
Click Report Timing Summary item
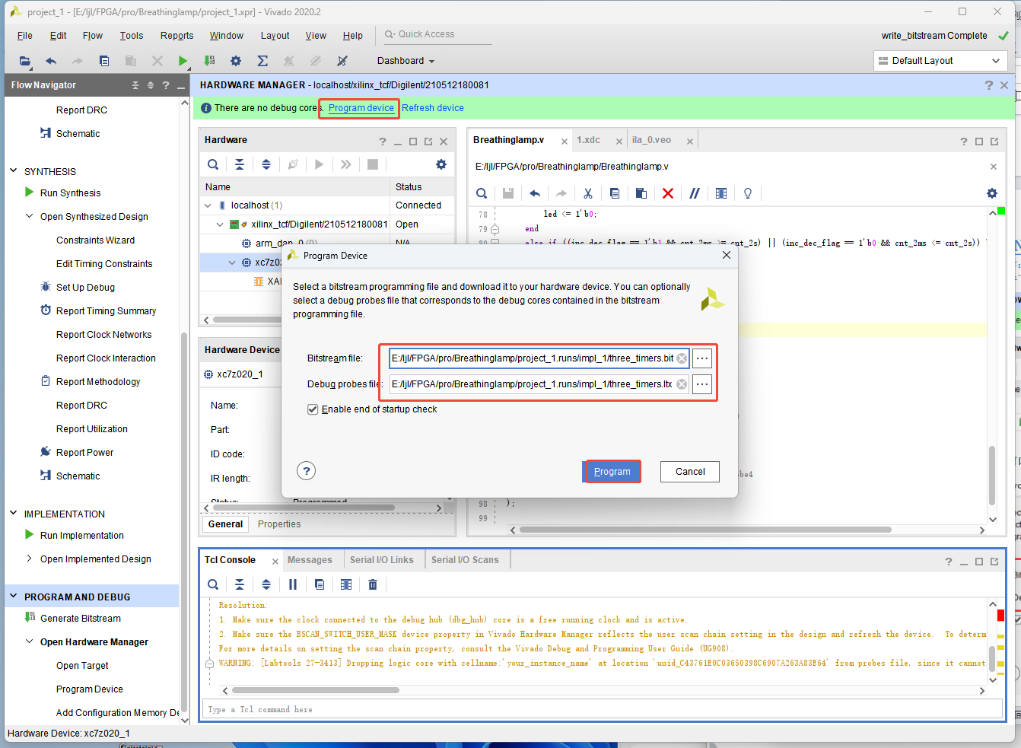click(x=106, y=311)
